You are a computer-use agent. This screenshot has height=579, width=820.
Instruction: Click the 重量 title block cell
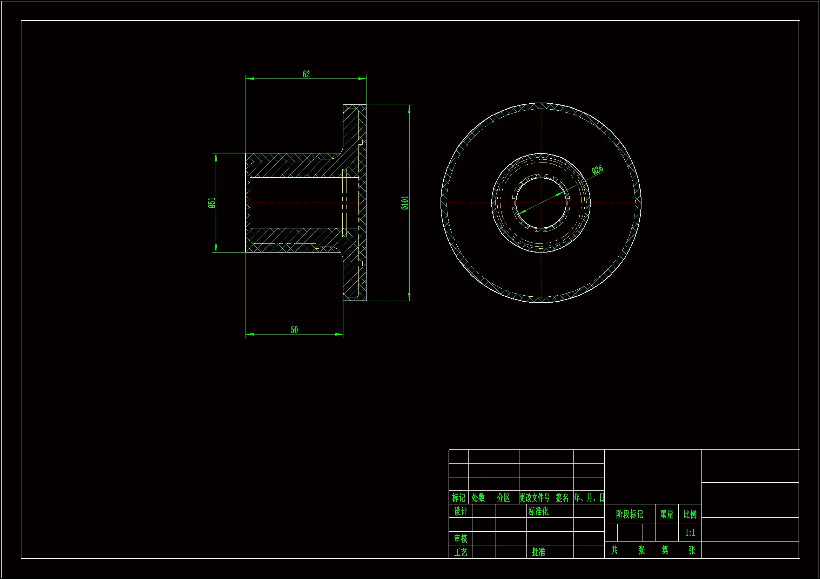click(x=667, y=514)
